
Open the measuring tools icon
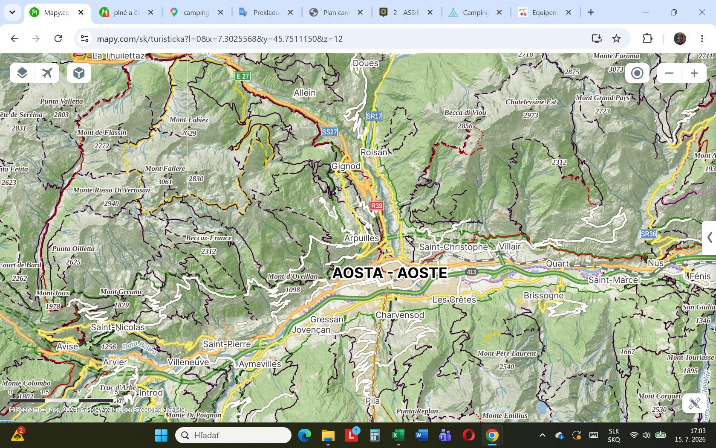694,403
